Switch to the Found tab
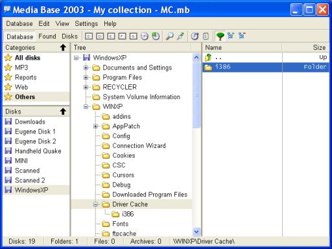This screenshot has height=249, width=332. coord(47,36)
